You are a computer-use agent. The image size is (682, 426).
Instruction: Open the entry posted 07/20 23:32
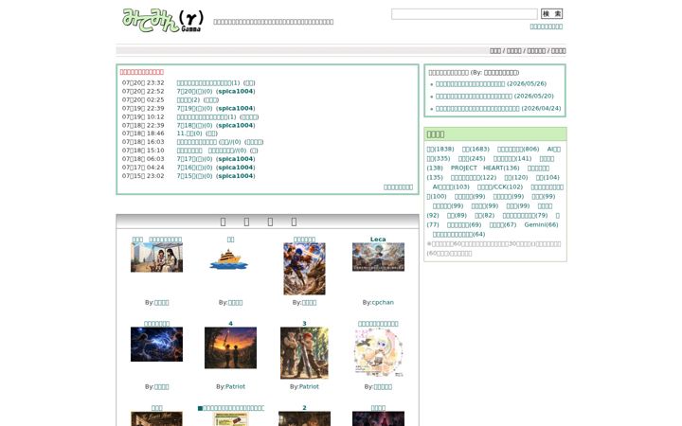pos(207,82)
